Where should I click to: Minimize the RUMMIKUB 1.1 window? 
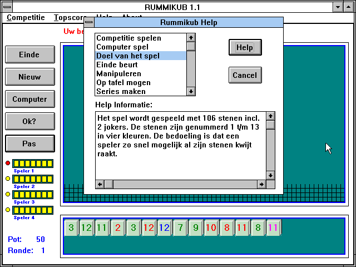338,7
